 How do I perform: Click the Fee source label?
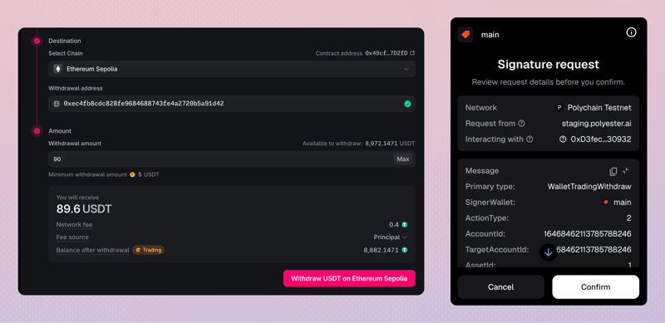coord(72,237)
